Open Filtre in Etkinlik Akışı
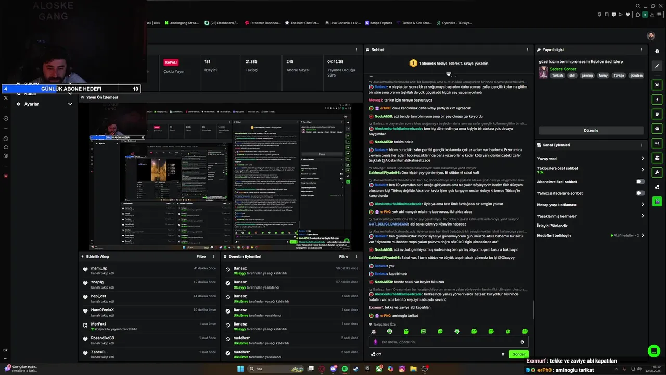 click(x=201, y=256)
